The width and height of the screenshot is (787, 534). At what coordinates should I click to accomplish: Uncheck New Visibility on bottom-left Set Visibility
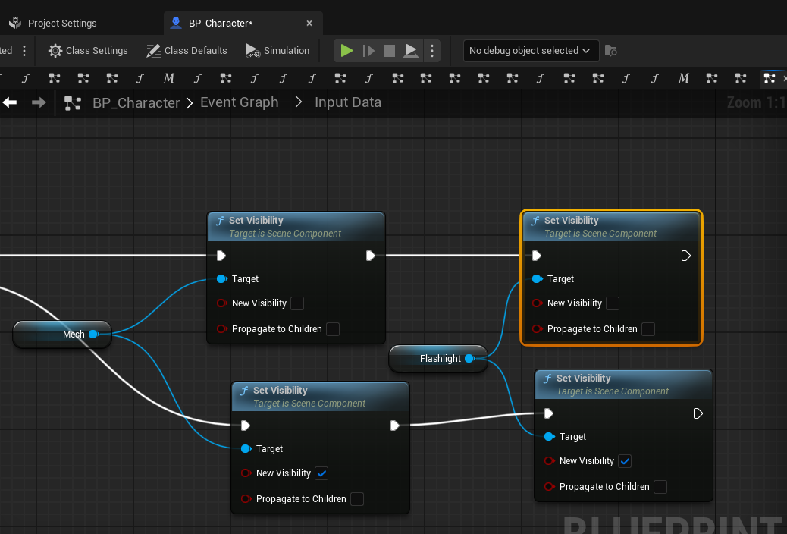coord(321,473)
